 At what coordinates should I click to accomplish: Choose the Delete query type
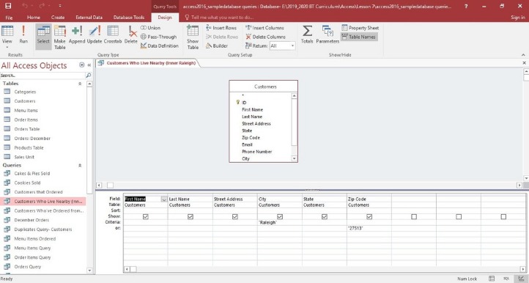click(131, 34)
